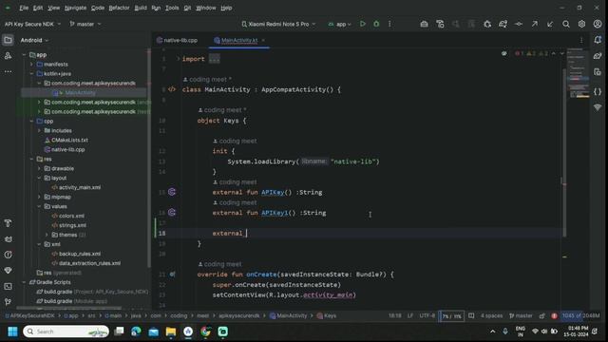The image size is (608, 342).
Task: Open Notifications bell in right sidebar
Action: click(x=598, y=40)
